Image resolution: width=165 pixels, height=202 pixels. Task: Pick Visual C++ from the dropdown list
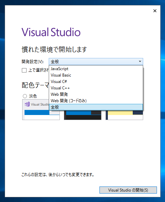tap(96, 88)
